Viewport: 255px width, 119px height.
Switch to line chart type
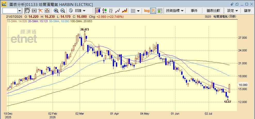(x=117, y=11)
